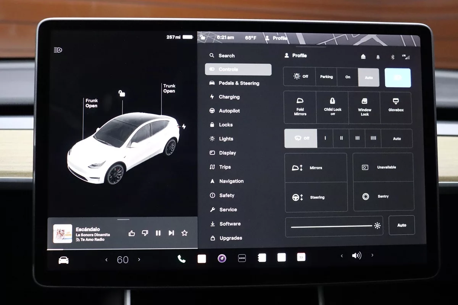Tap the Fold Mirrors button
Viewport: 458px width, 305px height.
tap(300, 108)
